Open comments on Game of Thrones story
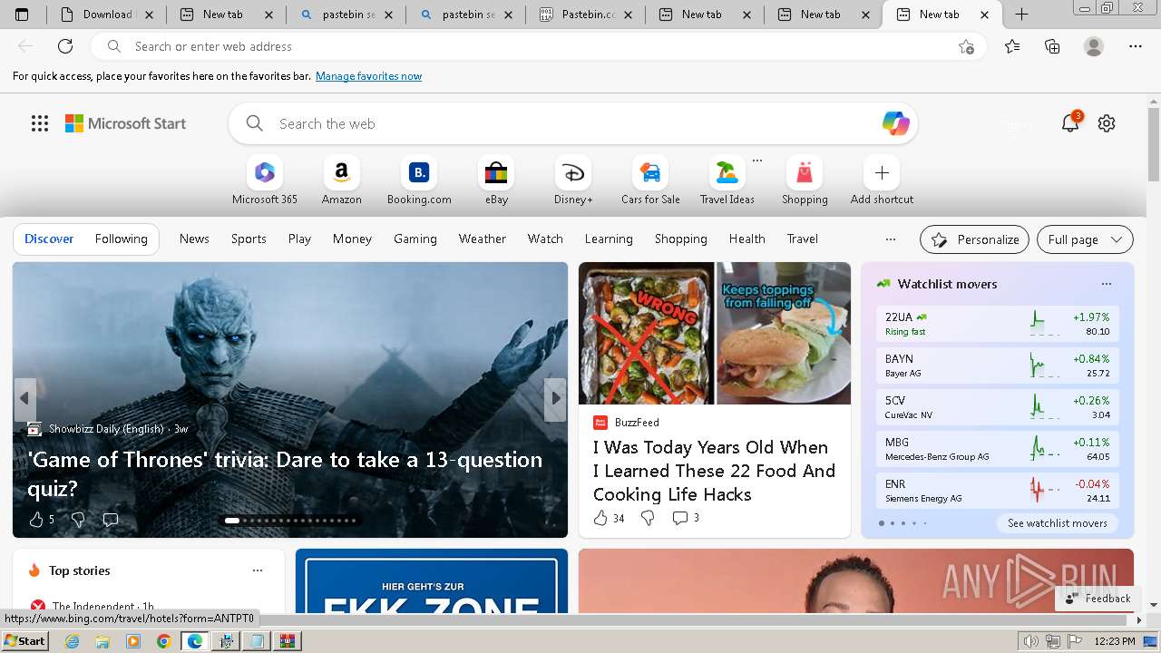This screenshot has height=653, width=1161. (x=111, y=520)
